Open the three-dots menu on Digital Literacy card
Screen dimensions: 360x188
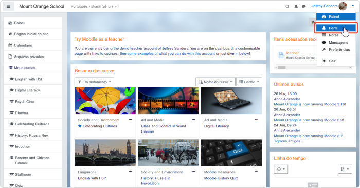tap(257, 120)
